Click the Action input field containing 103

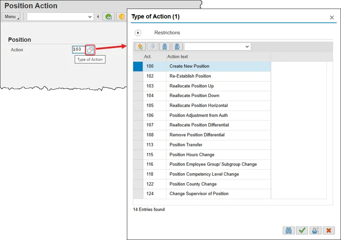click(x=79, y=49)
